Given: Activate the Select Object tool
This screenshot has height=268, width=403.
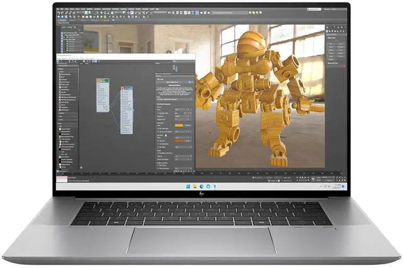Looking at the screenshot, I should (x=86, y=13).
